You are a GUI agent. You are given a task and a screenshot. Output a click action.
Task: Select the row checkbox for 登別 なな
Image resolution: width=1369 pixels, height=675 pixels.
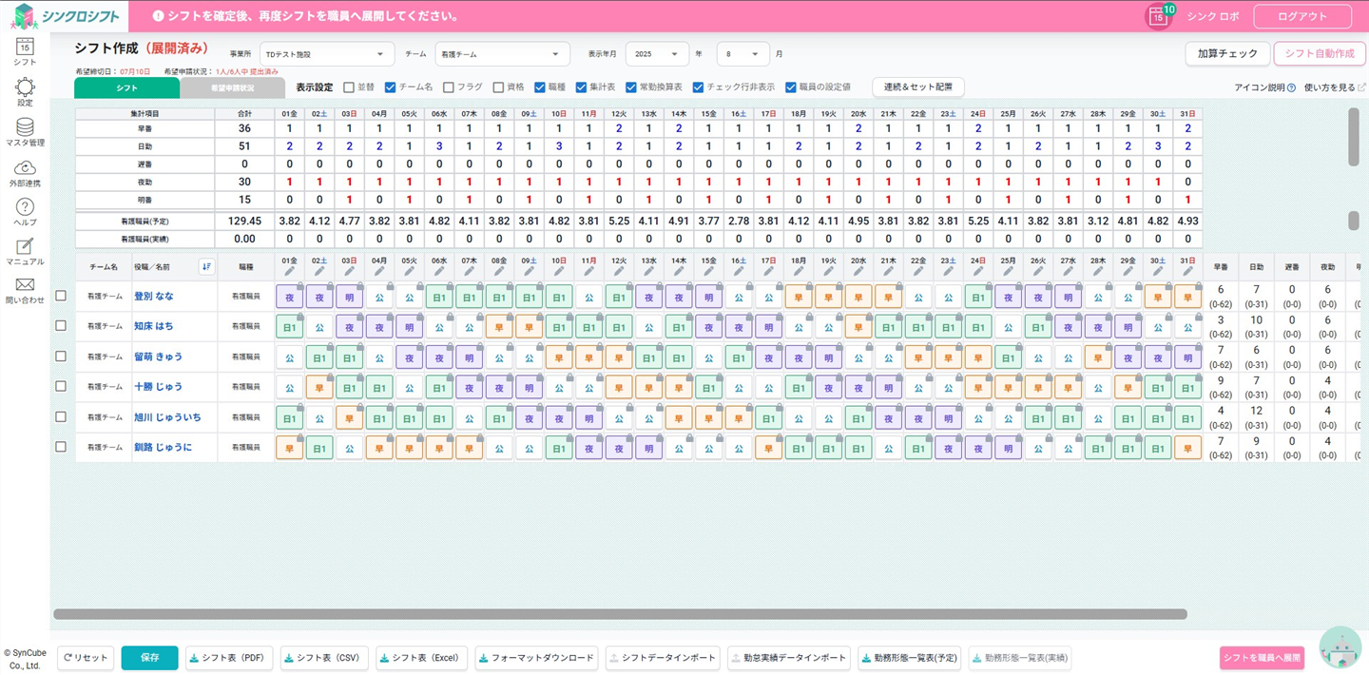(61, 296)
